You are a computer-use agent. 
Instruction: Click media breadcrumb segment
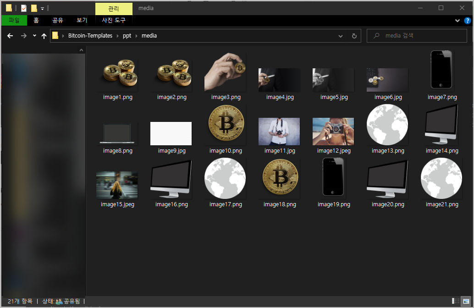tap(149, 36)
